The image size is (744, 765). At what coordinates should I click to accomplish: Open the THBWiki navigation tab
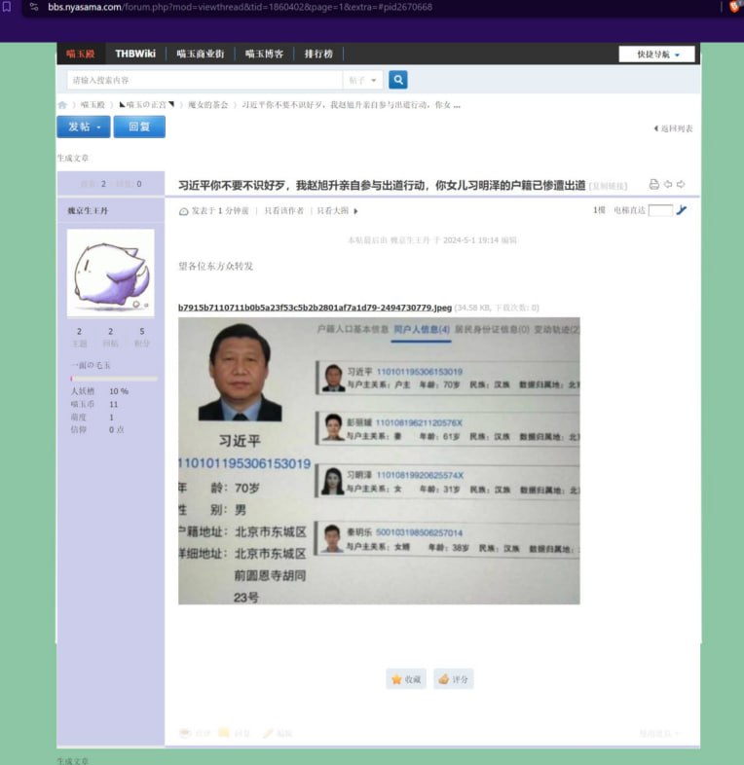tap(135, 54)
